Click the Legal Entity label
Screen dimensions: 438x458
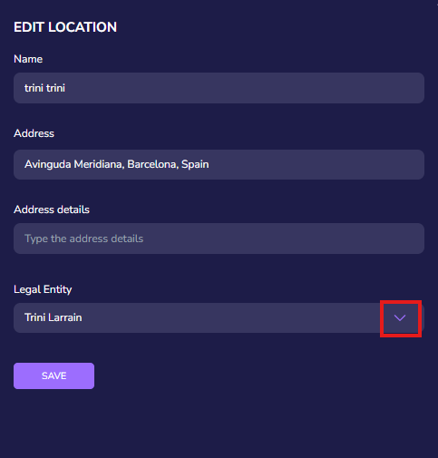pyautogui.click(x=43, y=289)
